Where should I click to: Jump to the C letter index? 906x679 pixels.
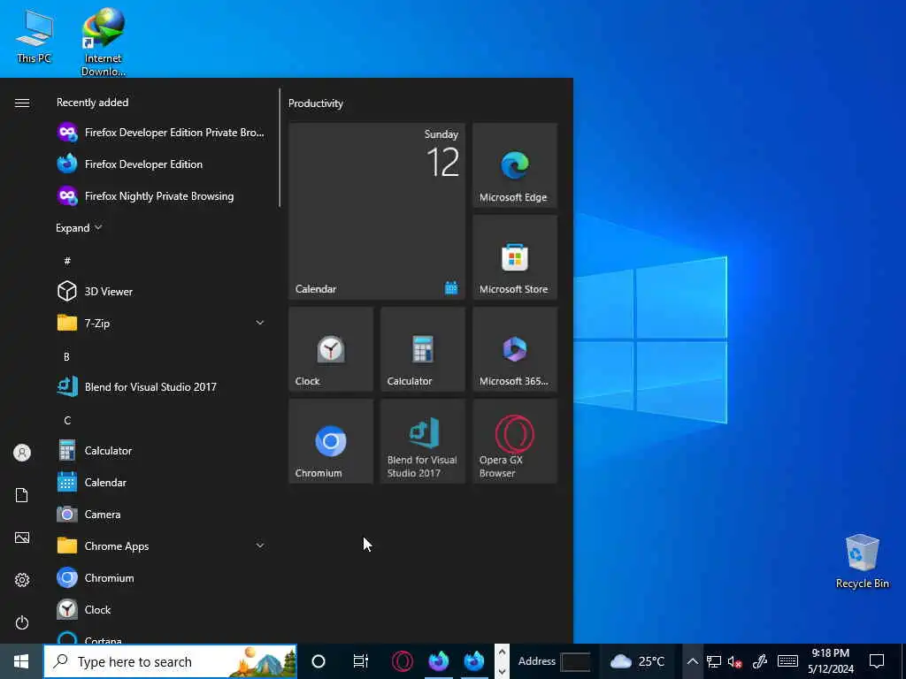67,420
